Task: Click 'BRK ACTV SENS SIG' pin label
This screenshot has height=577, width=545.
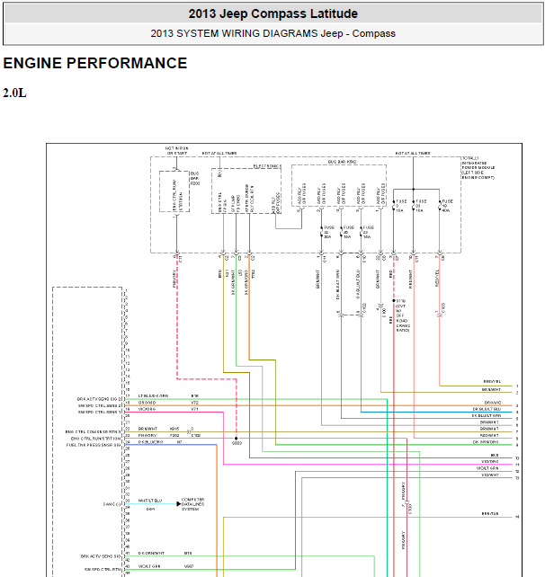Action: pyautogui.click(x=101, y=556)
